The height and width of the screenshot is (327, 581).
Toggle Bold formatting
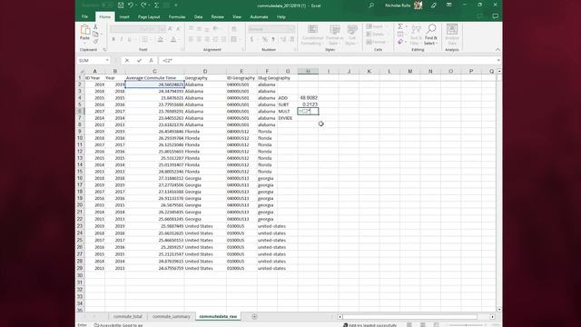click(x=113, y=39)
